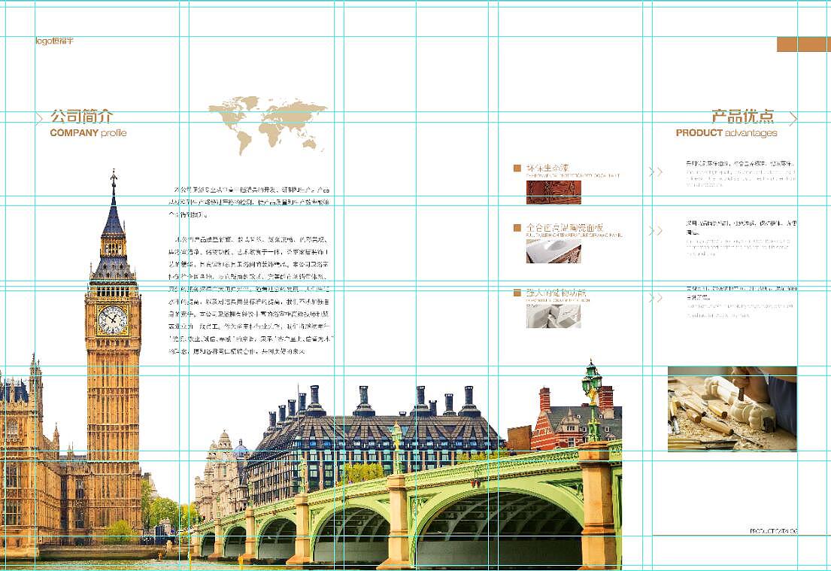Image resolution: width=831 pixels, height=571 pixels.
Task: Click double chevron in 环保生态漆 row
Action: (x=656, y=172)
